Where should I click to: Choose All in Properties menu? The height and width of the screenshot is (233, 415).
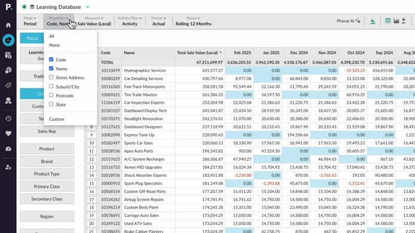(51, 36)
